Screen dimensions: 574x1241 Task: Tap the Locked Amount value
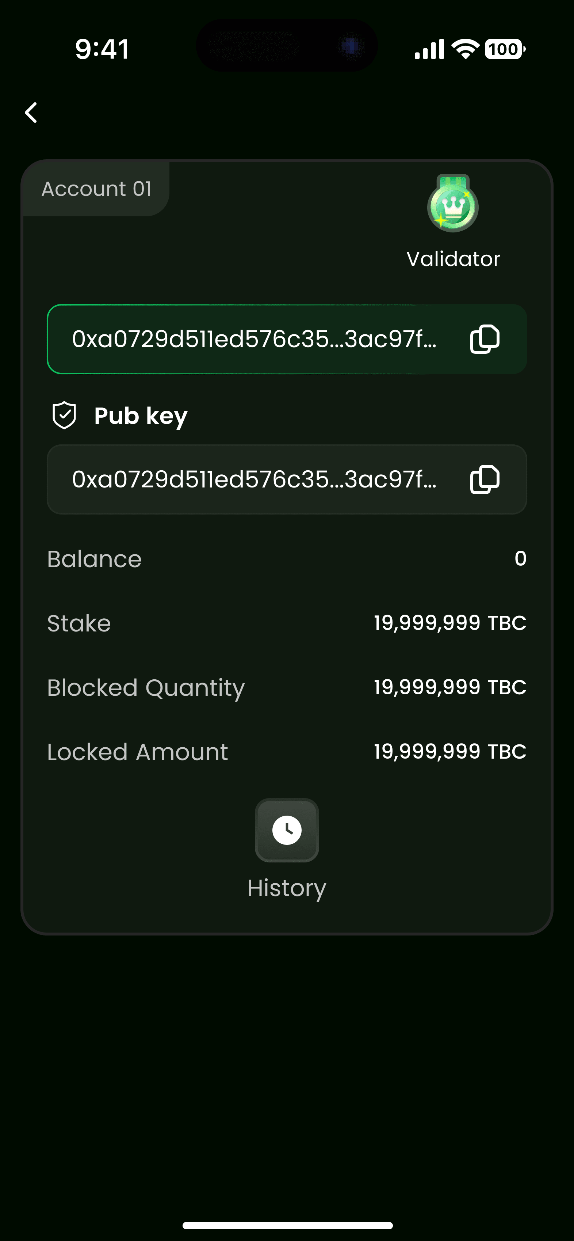450,752
